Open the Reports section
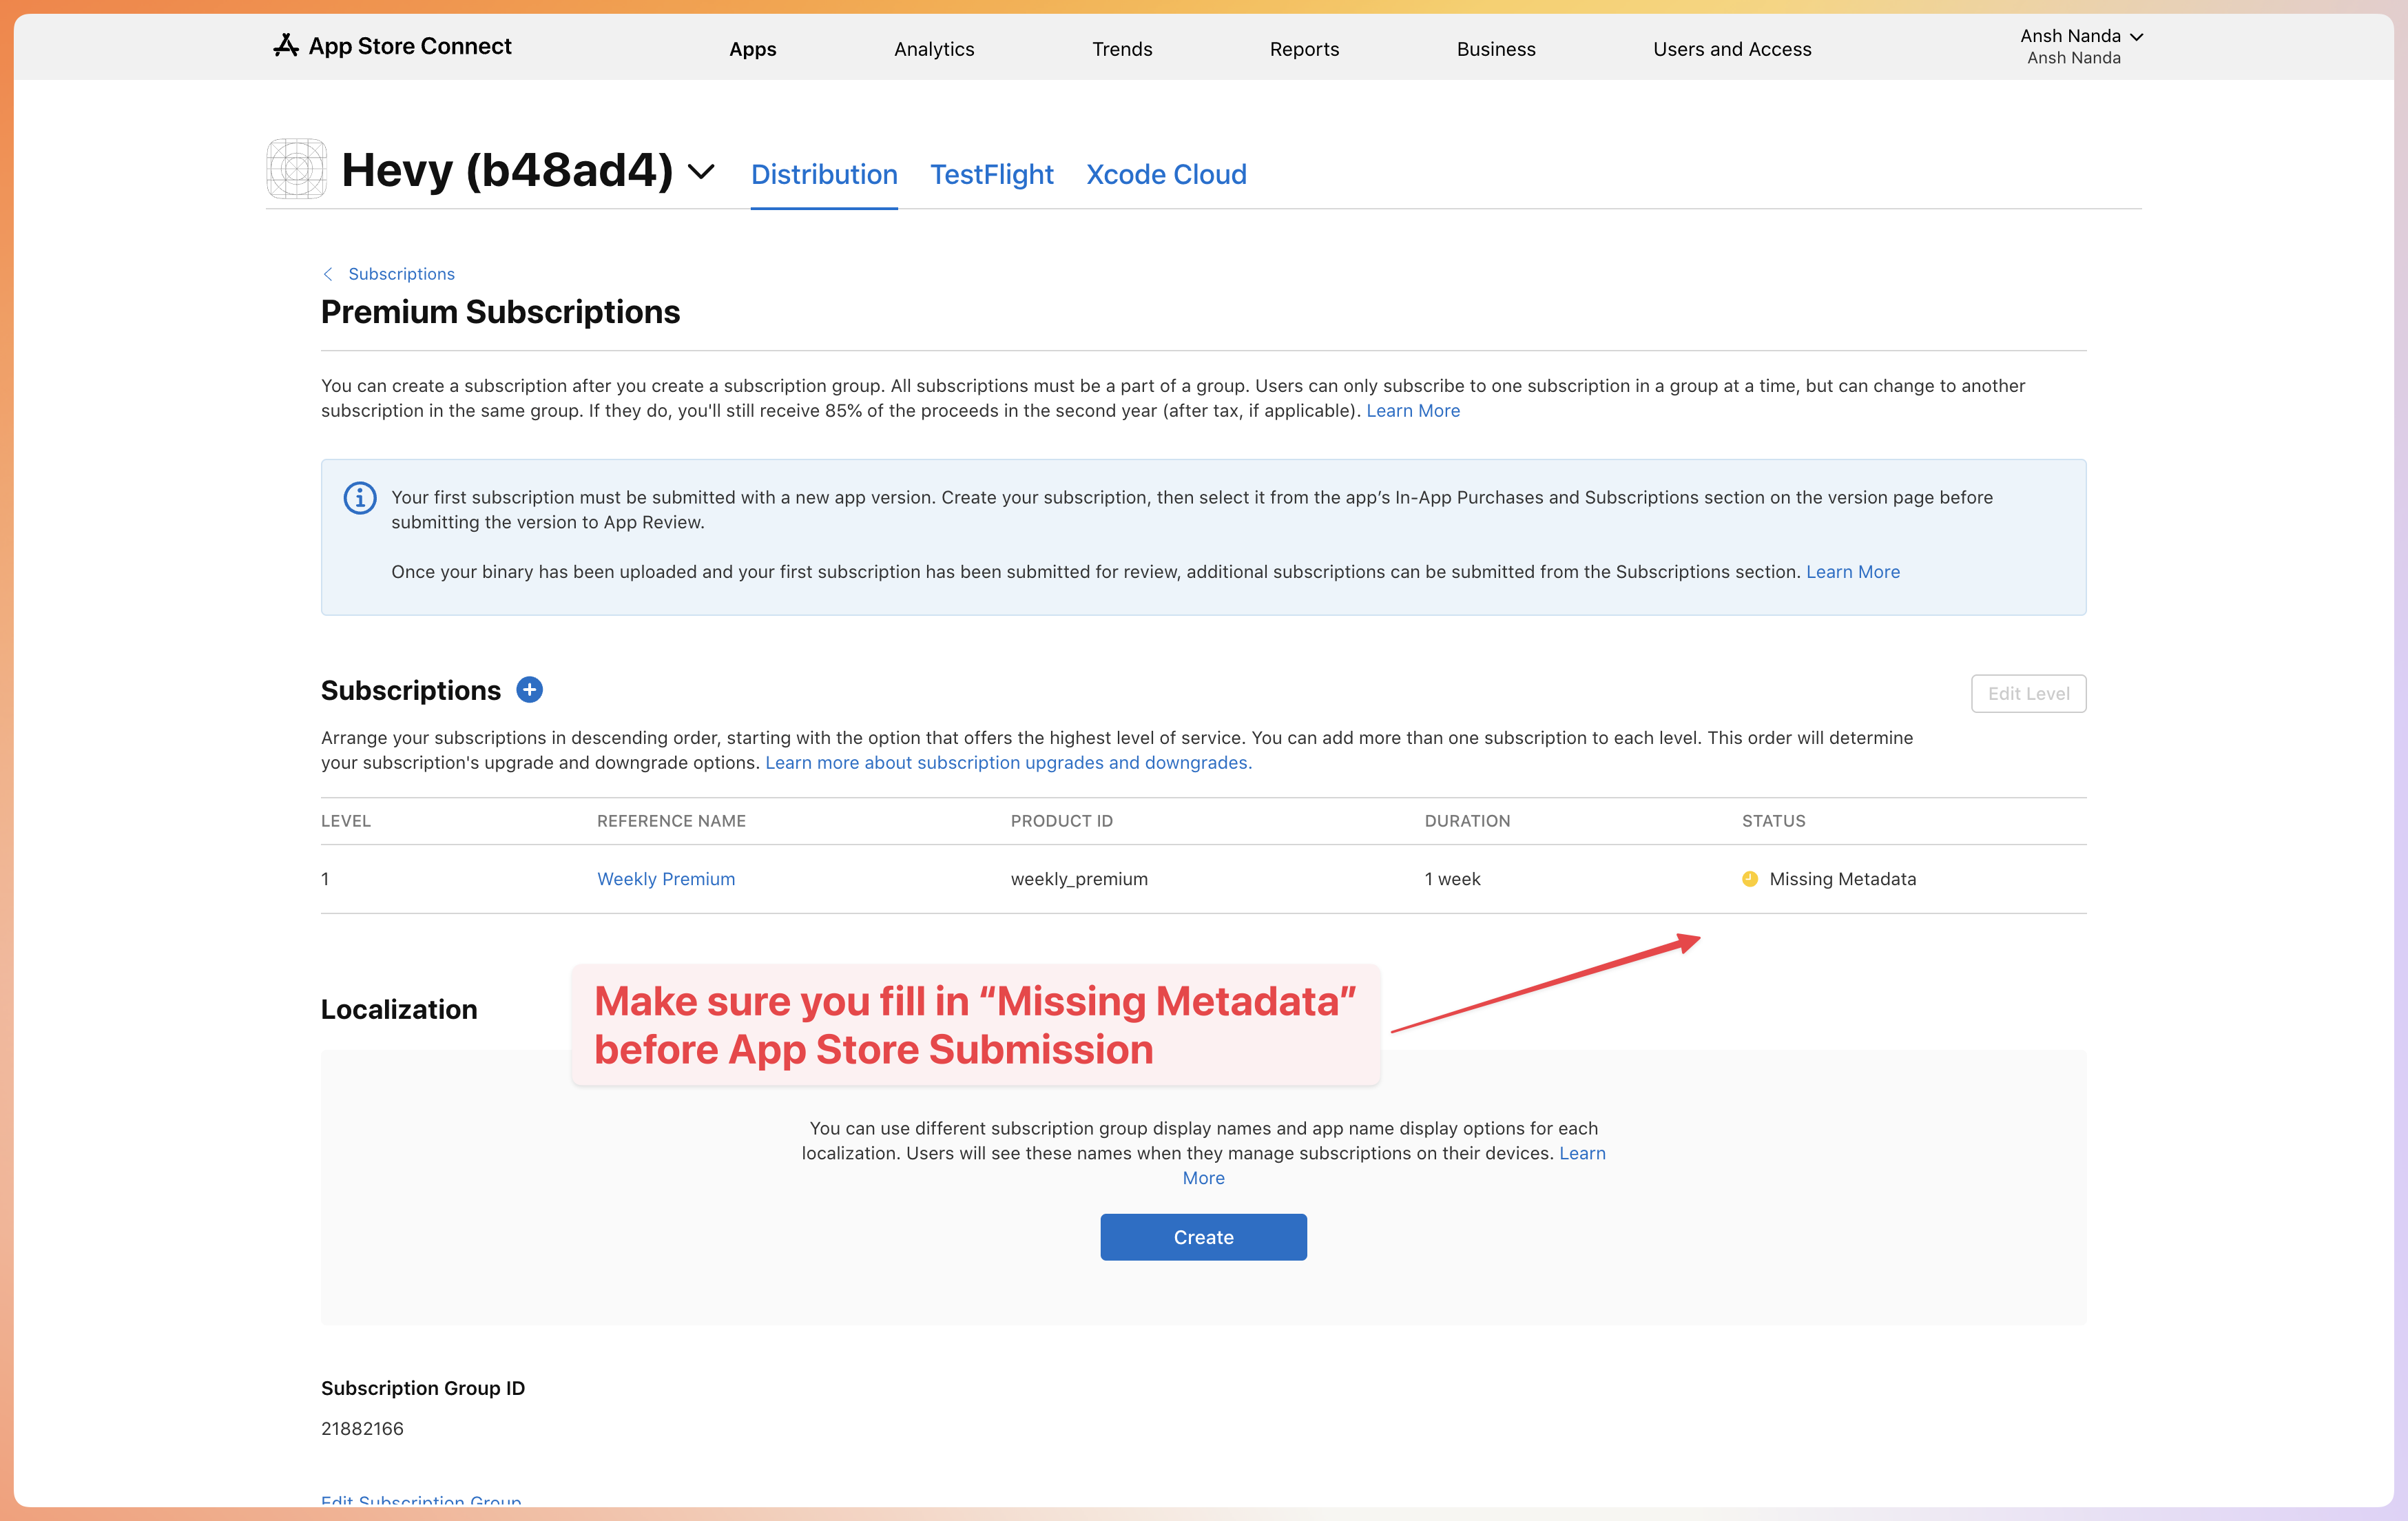This screenshot has width=2408, height=1521. click(x=1304, y=48)
